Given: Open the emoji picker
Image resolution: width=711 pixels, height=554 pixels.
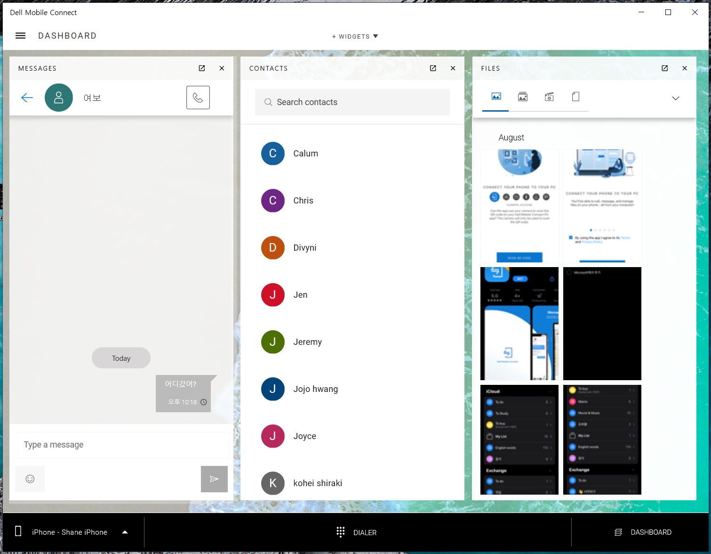Looking at the screenshot, I should click(x=30, y=479).
